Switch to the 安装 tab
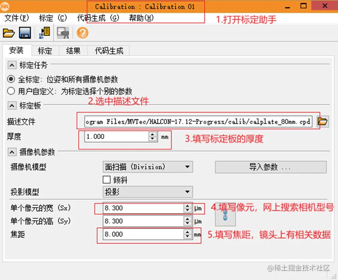Image resolution: width=338 pixels, height=280 pixels. tap(16, 51)
